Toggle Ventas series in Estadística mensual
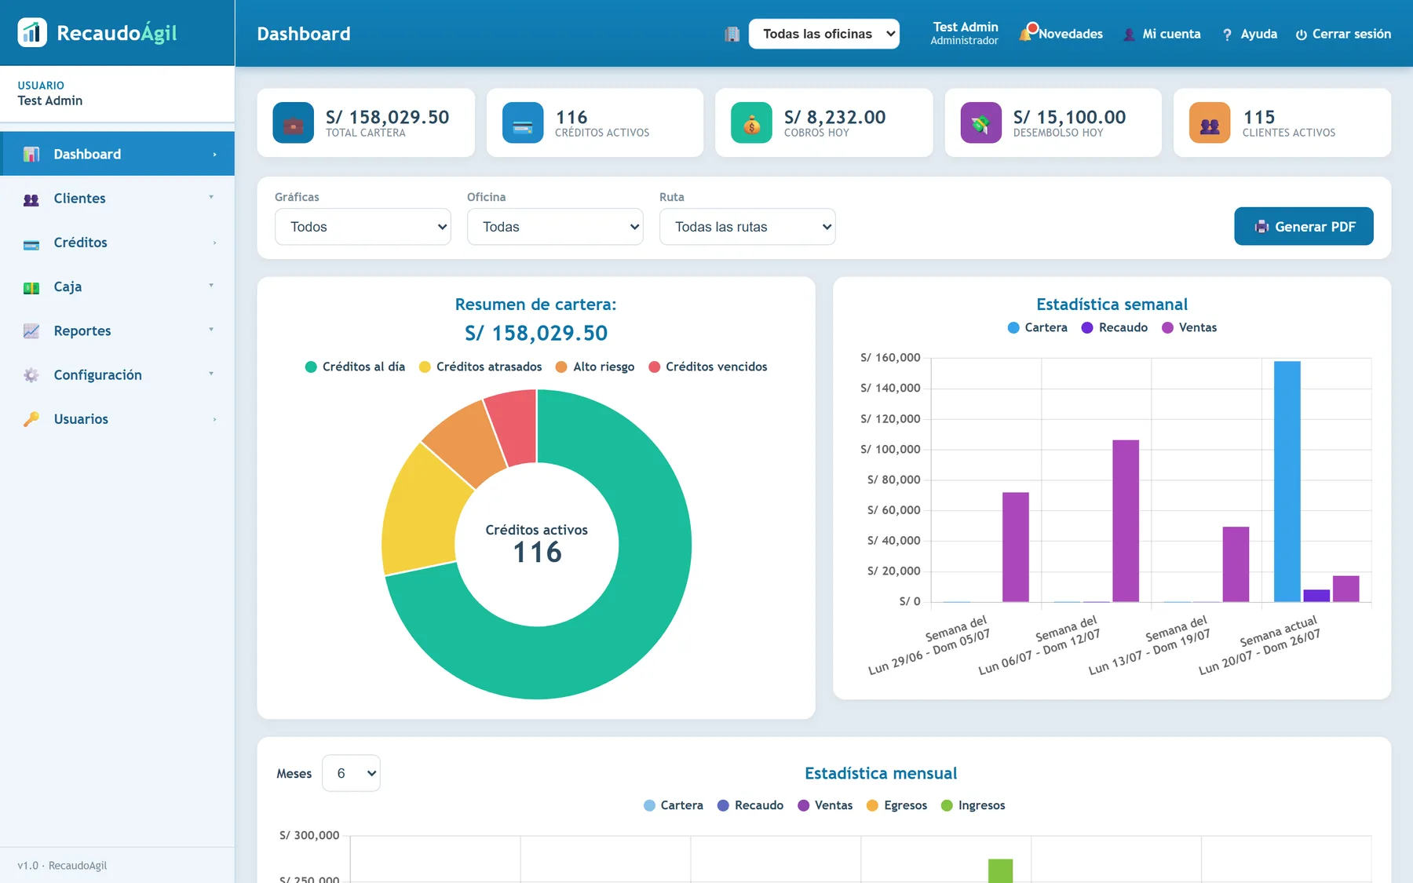Image resolution: width=1413 pixels, height=883 pixels. pyautogui.click(x=825, y=805)
